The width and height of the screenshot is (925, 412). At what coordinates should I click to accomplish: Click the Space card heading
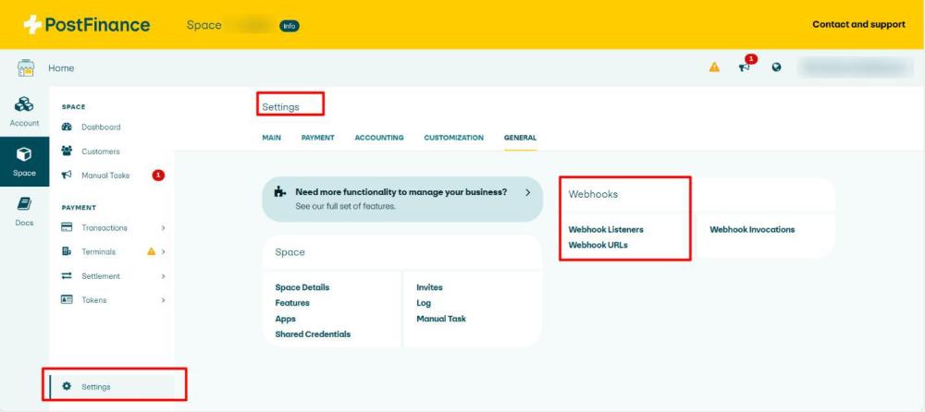point(290,251)
